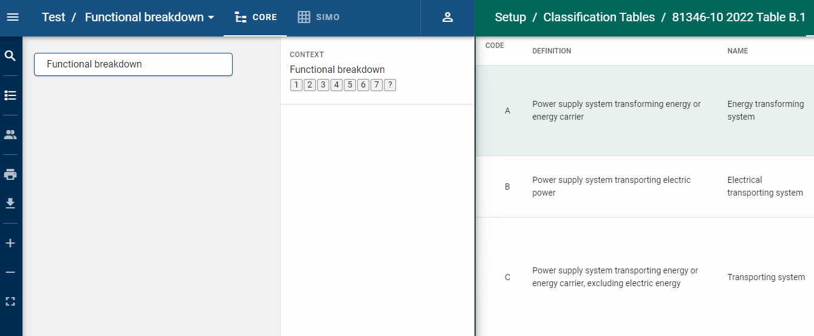Toggle the question mark level button
814x336 pixels.
tap(390, 85)
